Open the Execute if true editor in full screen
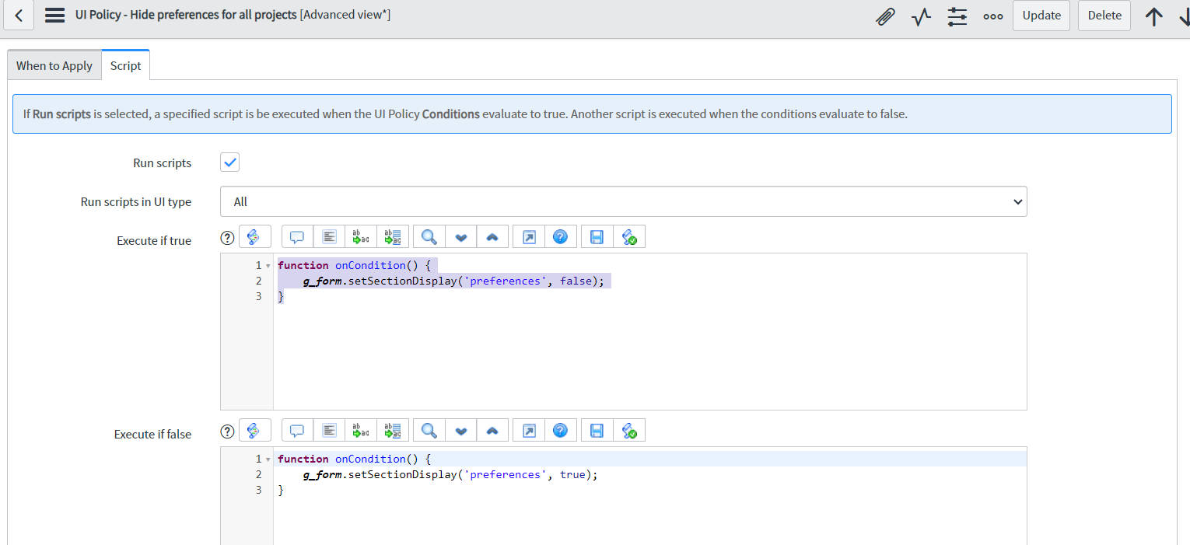 (x=528, y=236)
